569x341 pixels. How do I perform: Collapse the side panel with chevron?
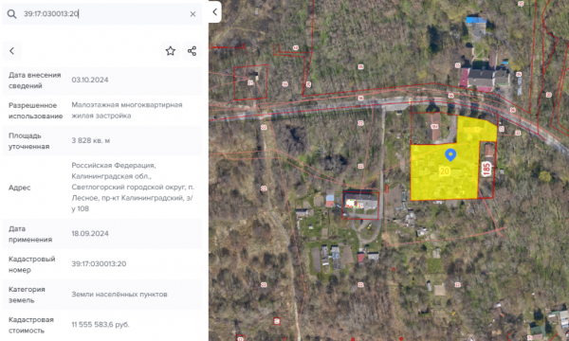point(215,12)
